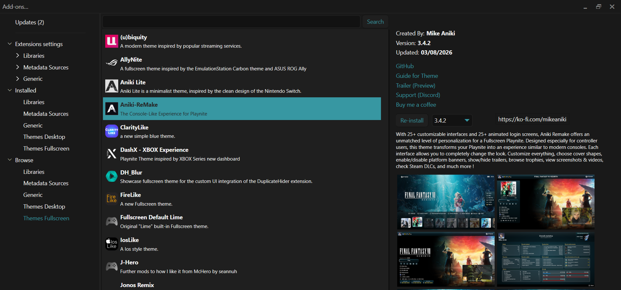Open the Support (Discord) link
The image size is (621, 290).
(418, 95)
